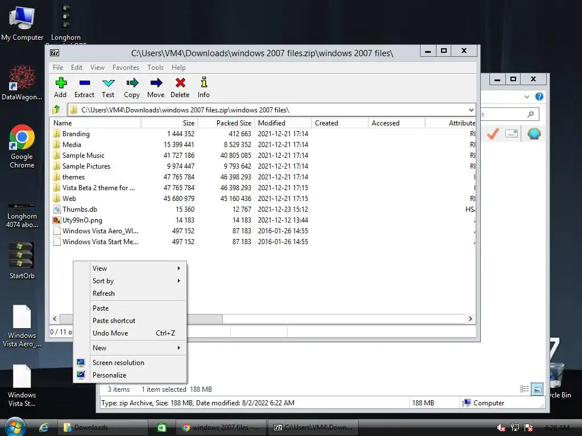
Task: Open the DataWagon desktop shortcut
Action: 22,82
